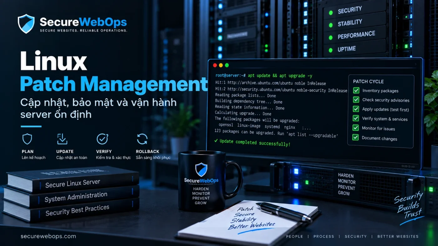The height and width of the screenshot is (246, 438).
Task: Click 'Kiểm tra & xác thực' caption under VERIFY
Action: tap(113, 158)
